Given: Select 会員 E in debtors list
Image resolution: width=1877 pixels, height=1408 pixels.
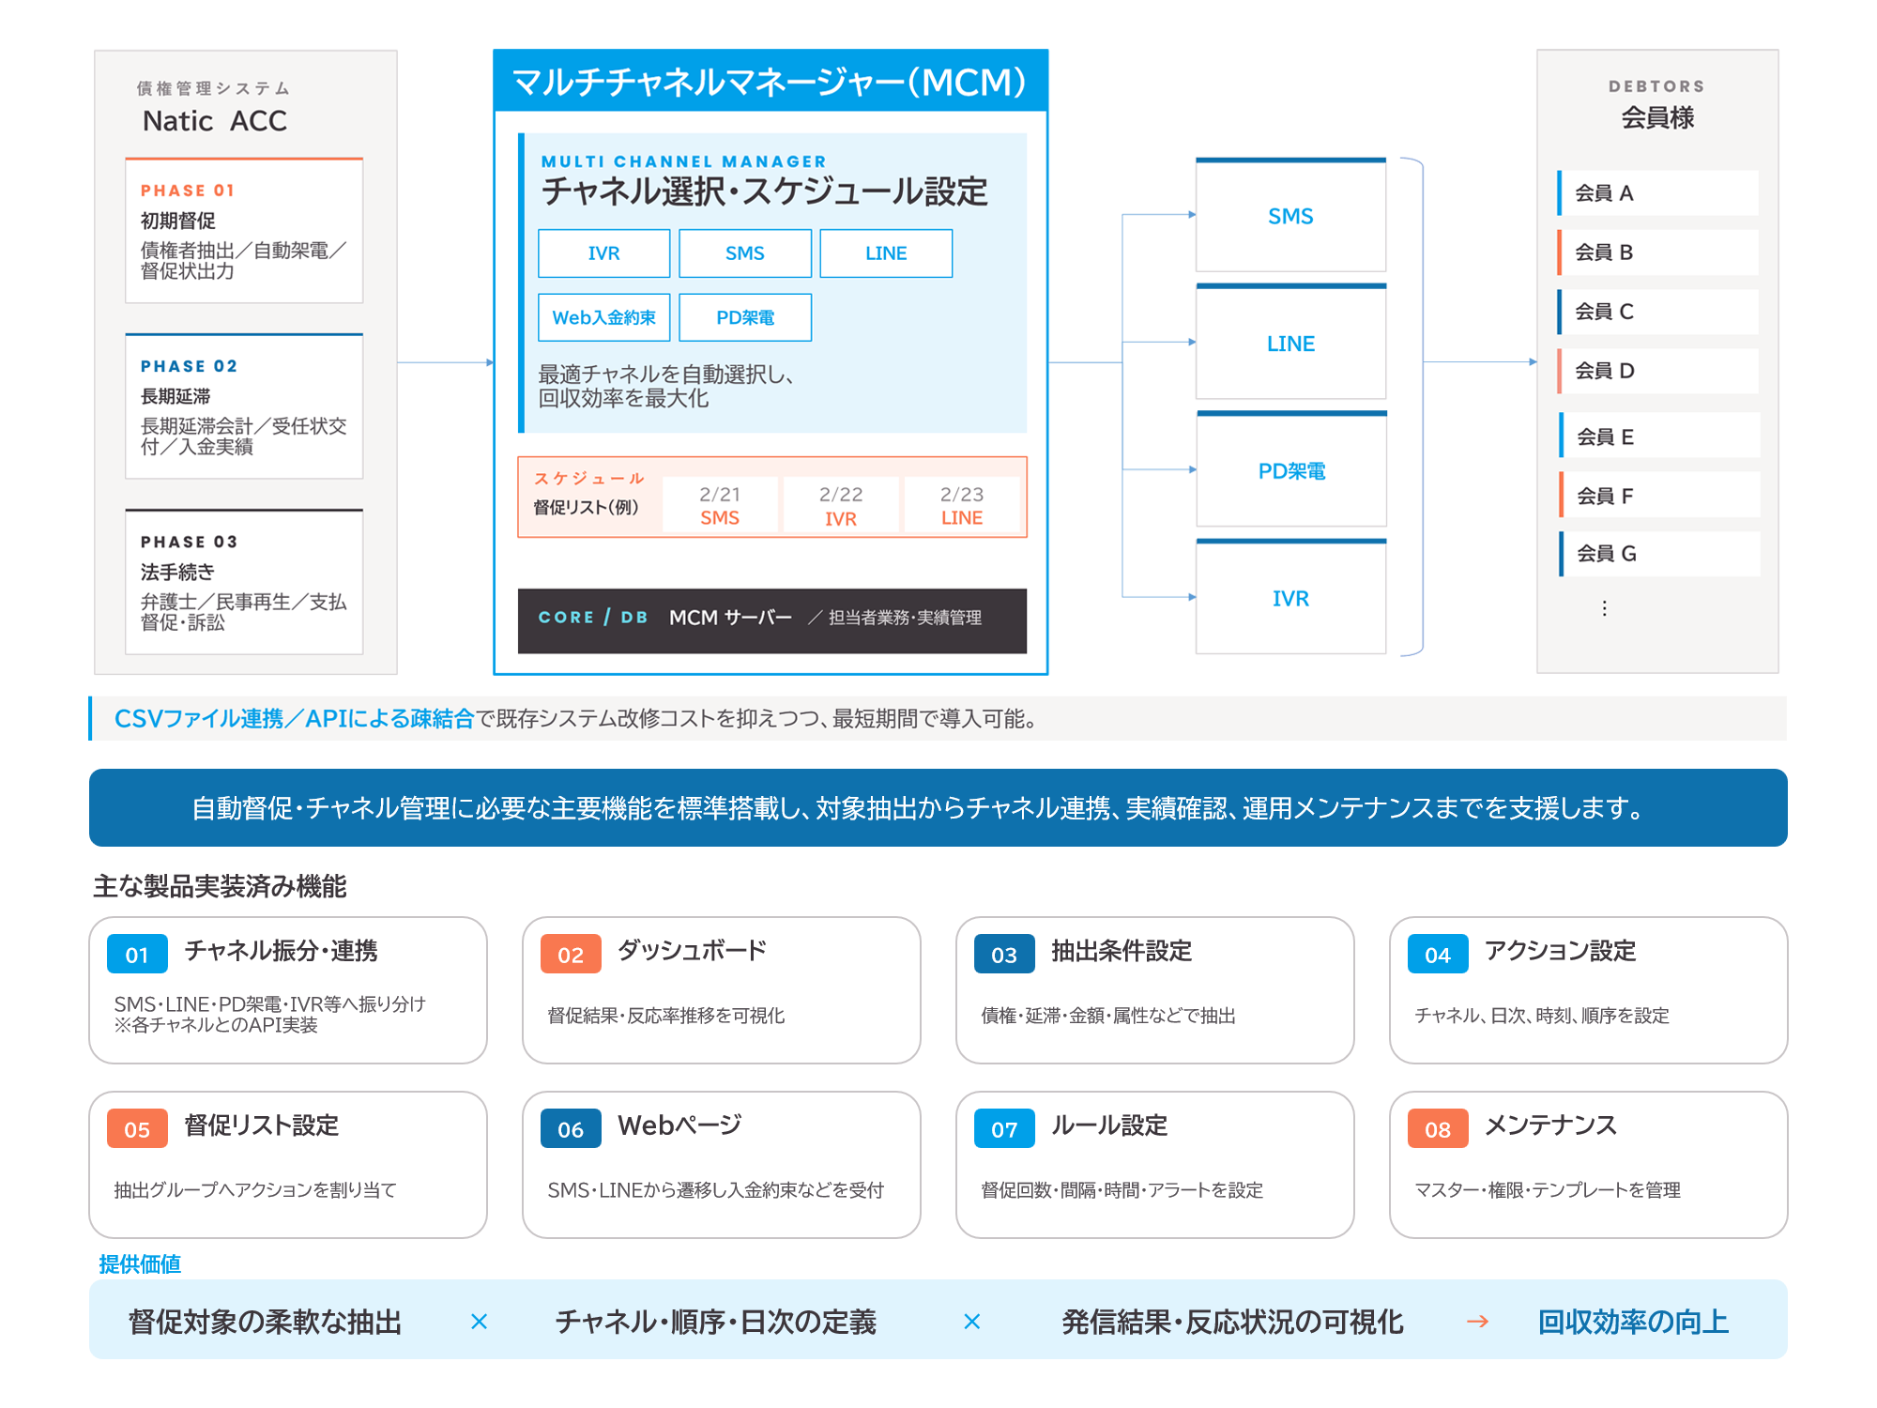Looking at the screenshot, I should coord(1658,436).
